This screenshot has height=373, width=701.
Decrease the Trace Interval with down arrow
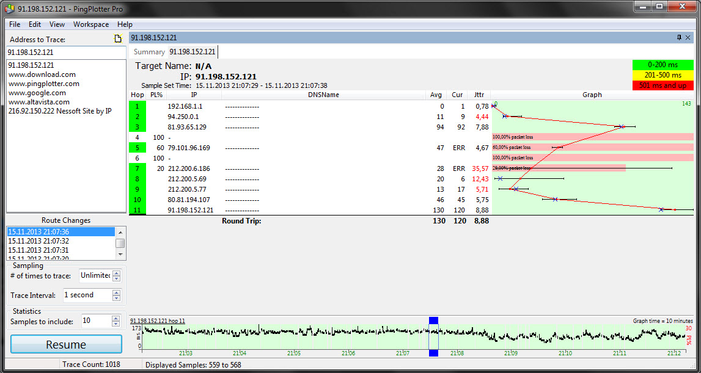(x=116, y=298)
